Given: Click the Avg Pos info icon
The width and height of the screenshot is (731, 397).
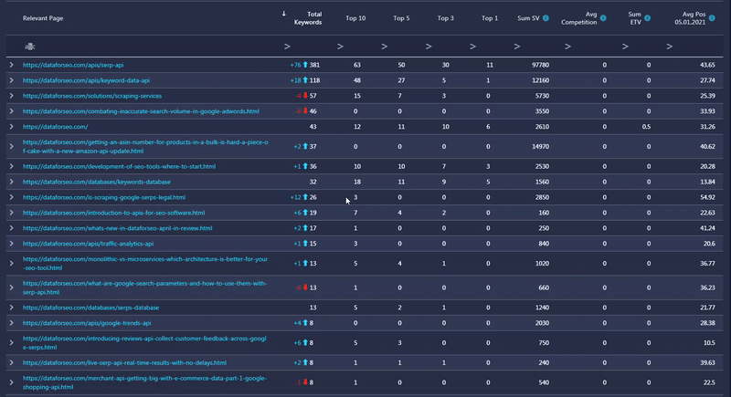Looking at the screenshot, I should [x=712, y=18].
